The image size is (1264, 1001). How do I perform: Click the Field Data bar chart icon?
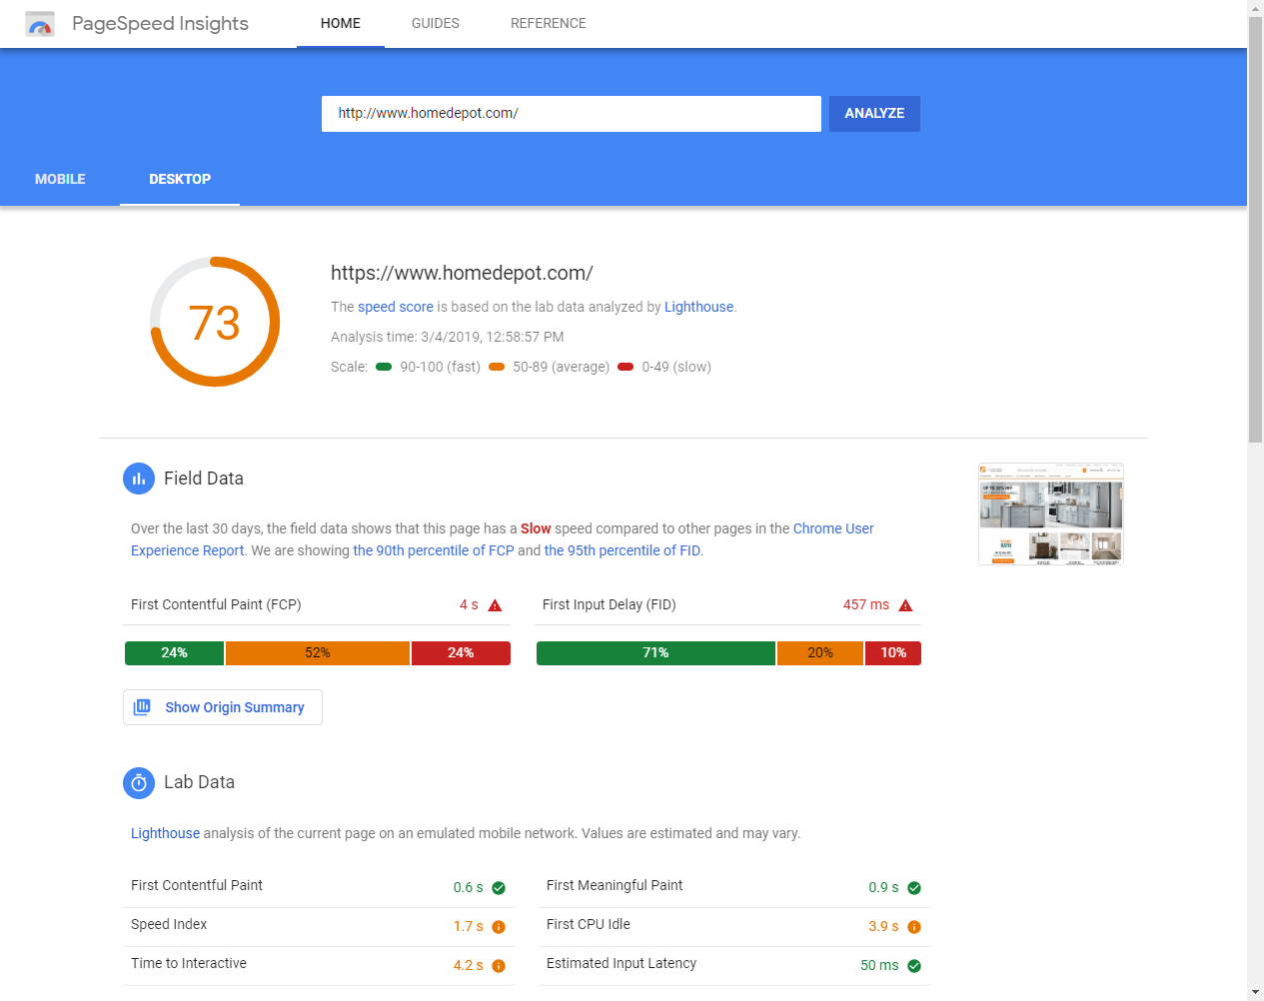(x=139, y=479)
